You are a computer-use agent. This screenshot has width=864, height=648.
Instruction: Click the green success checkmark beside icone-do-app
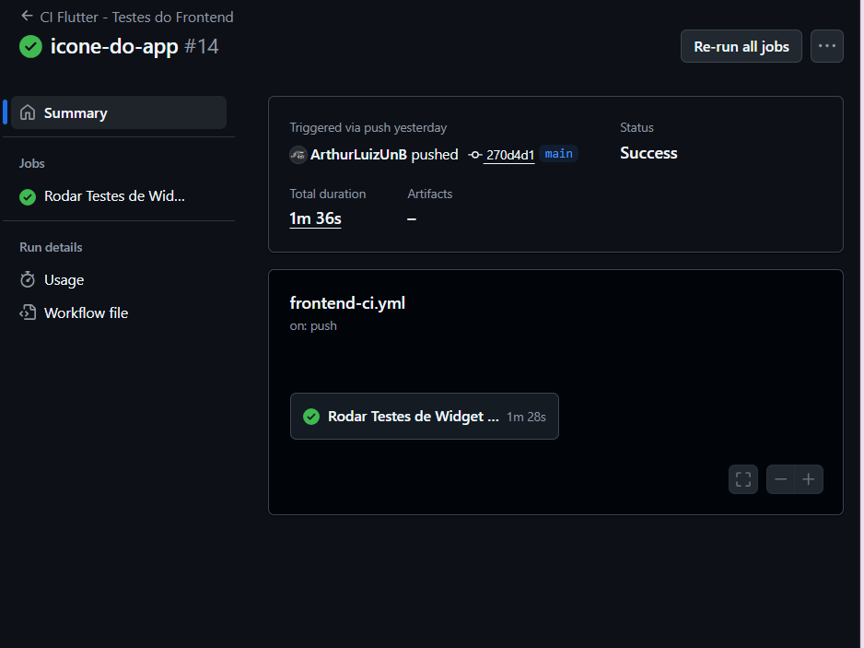click(30, 47)
